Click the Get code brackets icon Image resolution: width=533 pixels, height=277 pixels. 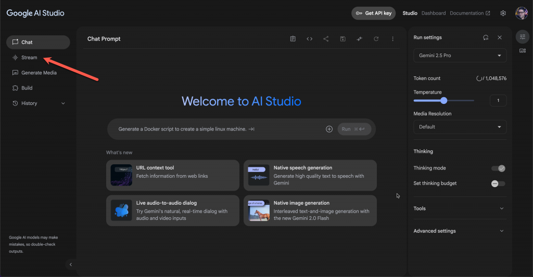309,39
